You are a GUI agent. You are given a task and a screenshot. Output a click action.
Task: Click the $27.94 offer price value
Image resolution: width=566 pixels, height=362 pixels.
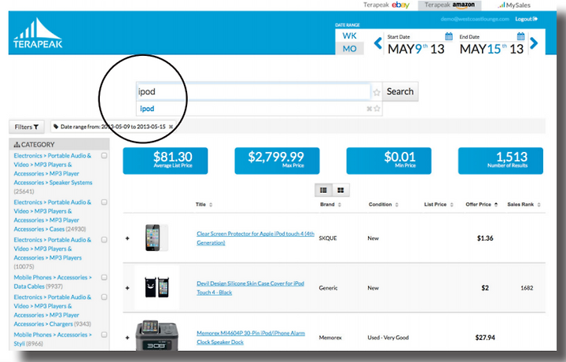coord(485,338)
